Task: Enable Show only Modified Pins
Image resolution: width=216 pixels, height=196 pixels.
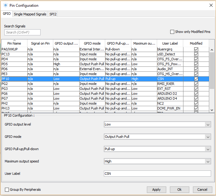Action: [172, 32]
